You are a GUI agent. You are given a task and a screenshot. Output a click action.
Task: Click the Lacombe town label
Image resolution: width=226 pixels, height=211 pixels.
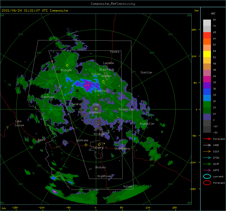(108, 63)
